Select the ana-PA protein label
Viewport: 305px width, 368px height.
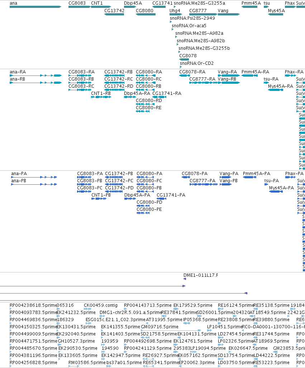pyautogui.click(x=19, y=174)
